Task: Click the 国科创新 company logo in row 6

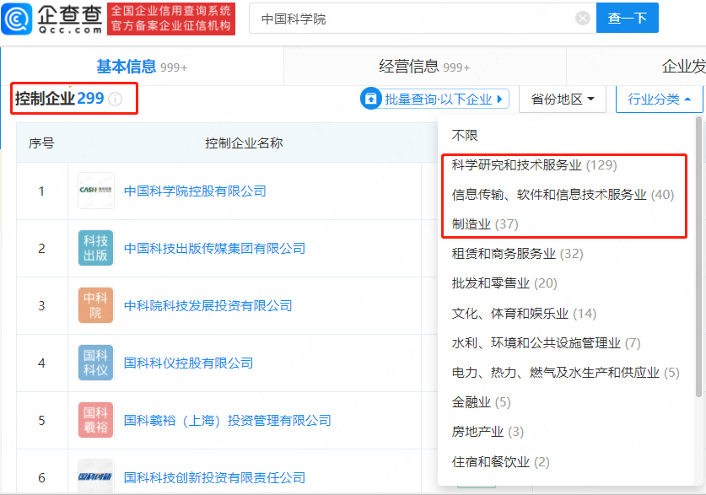Action: (x=96, y=476)
